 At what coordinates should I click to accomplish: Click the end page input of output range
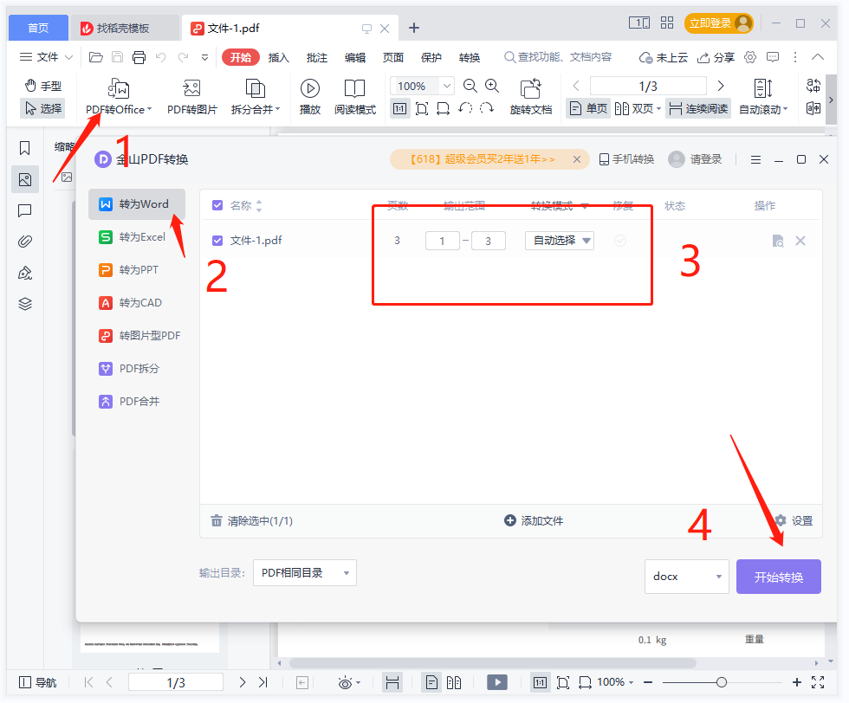(489, 241)
